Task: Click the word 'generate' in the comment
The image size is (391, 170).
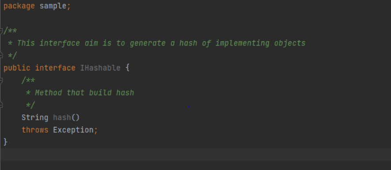Action: pos(148,43)
